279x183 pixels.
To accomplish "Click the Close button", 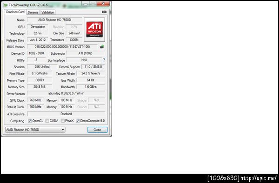I will coord(97,130).
